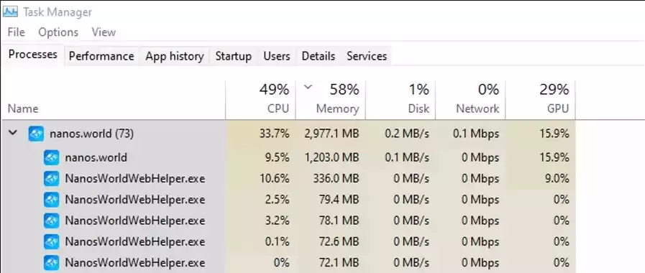Sort processes by GPU column header
645x273 pixels.
point(541,99)
